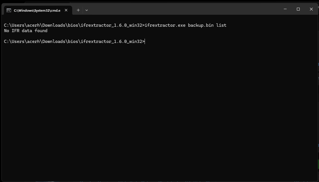Maximize the terminal window
This screenshot has height=182, width=319.
(298, 9)
